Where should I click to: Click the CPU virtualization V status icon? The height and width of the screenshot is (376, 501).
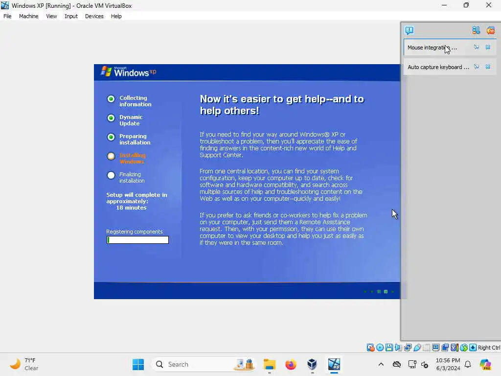(x=455, y=348)
